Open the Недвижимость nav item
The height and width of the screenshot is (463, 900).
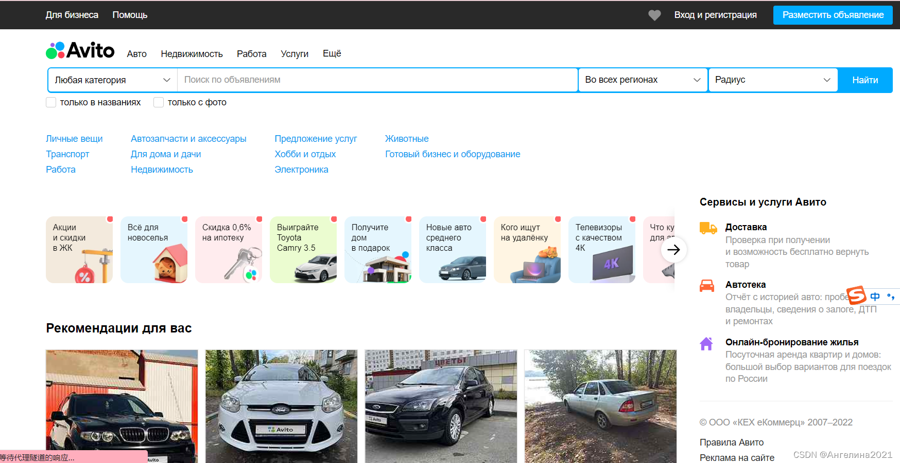tap(192, 53)
